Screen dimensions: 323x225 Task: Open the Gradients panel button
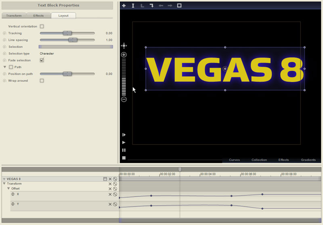308,160
